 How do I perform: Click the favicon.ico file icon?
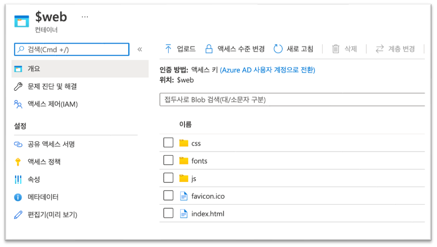click(184, 196)
